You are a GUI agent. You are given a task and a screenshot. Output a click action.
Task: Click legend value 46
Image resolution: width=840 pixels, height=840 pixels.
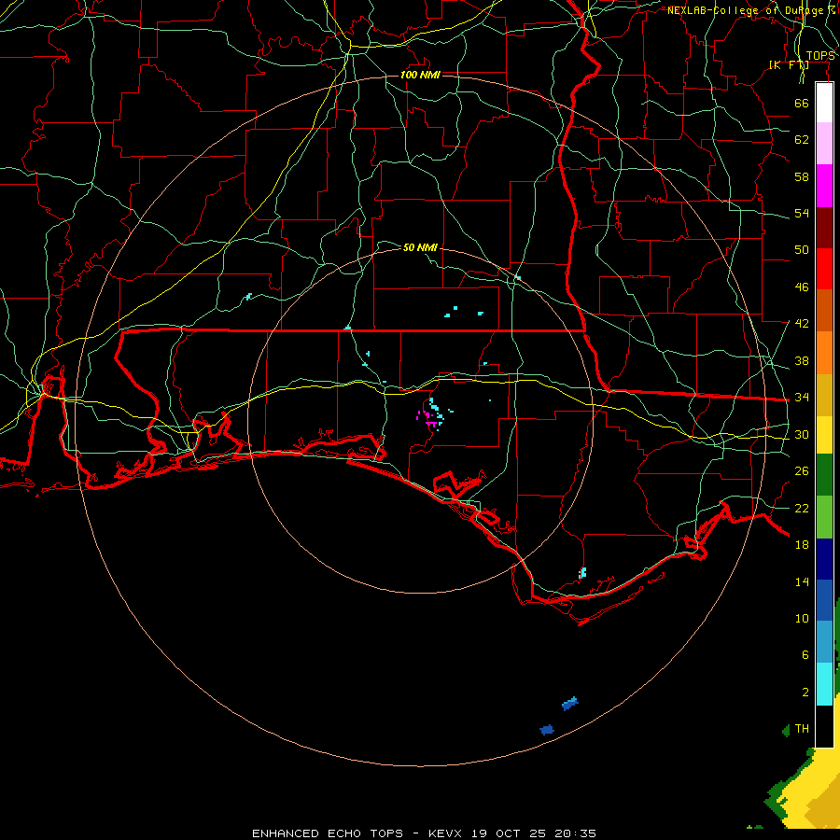pos(802,287)
